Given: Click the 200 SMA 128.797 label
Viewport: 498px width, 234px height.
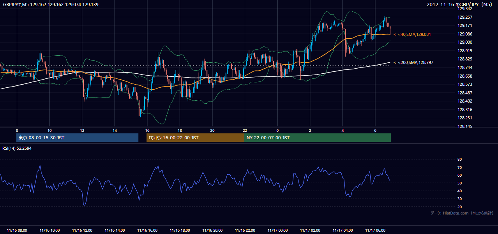Looking at the screenshot, I should click(413, 62).
